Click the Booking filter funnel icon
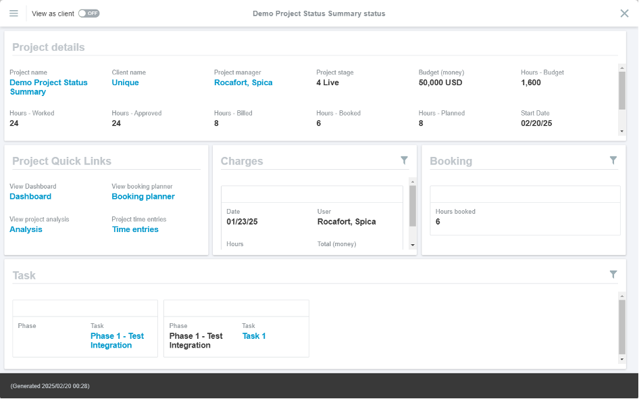Viewport: 639px width, 399px height. point(613,160)
